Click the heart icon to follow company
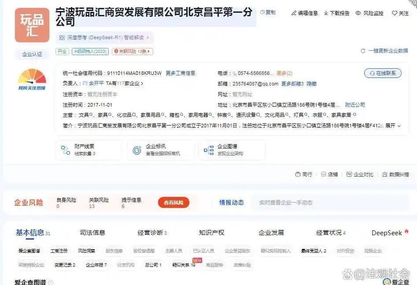 395,13
